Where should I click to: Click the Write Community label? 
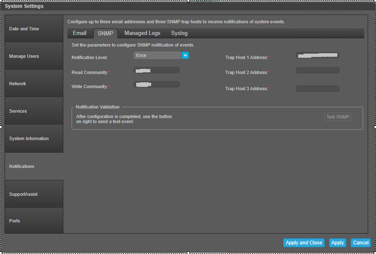91,86
